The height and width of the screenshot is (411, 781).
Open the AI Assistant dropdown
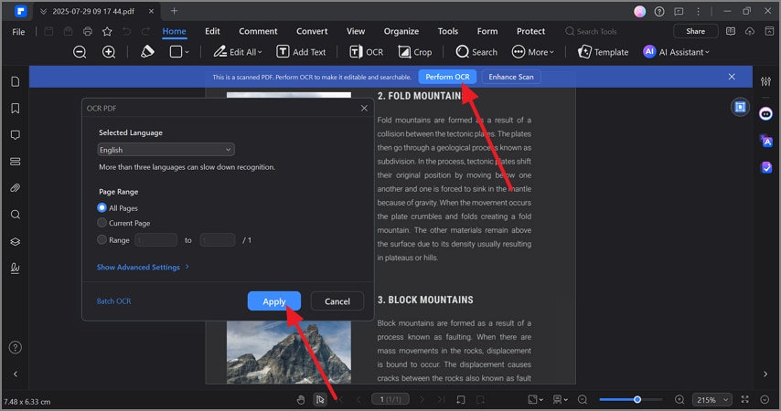tap(677, 52)
